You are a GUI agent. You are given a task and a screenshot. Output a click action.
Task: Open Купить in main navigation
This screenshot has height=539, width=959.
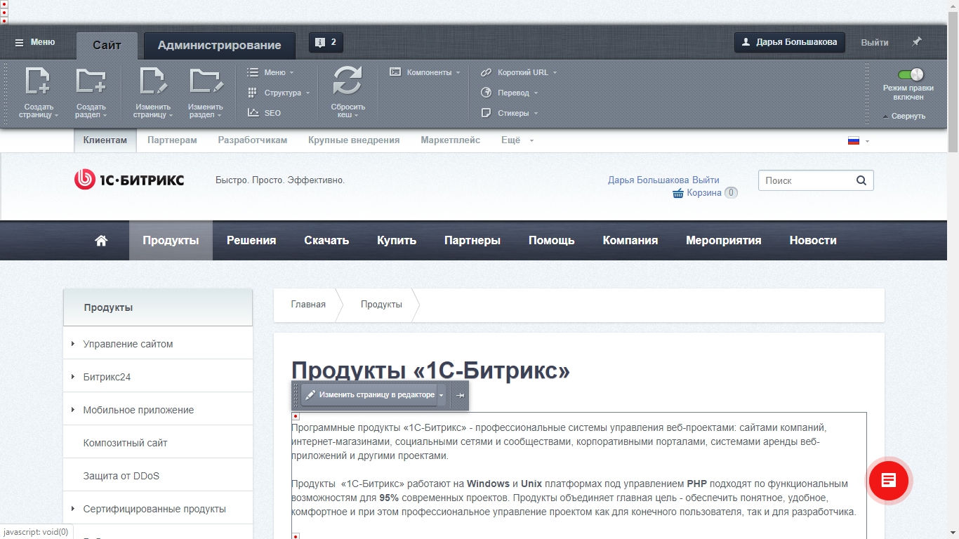[397, 241]
